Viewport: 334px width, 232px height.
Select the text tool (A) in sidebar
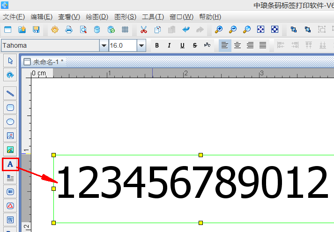click(x=10, y=164)
